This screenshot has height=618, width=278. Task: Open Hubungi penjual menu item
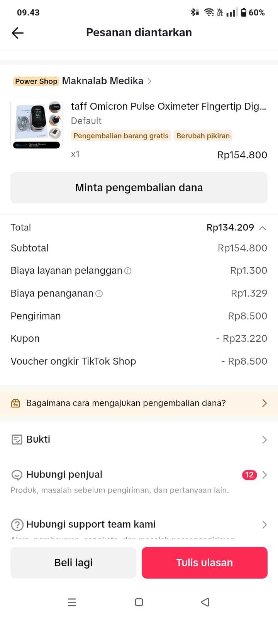[64, 475]
